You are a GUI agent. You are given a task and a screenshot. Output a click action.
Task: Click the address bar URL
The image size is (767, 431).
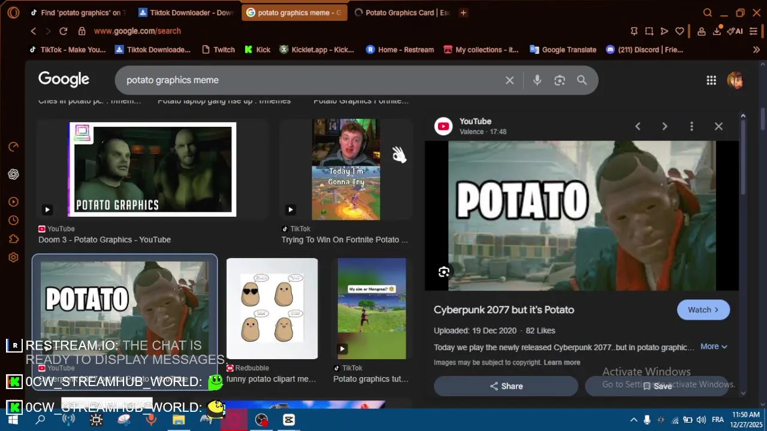coord(137,31)
